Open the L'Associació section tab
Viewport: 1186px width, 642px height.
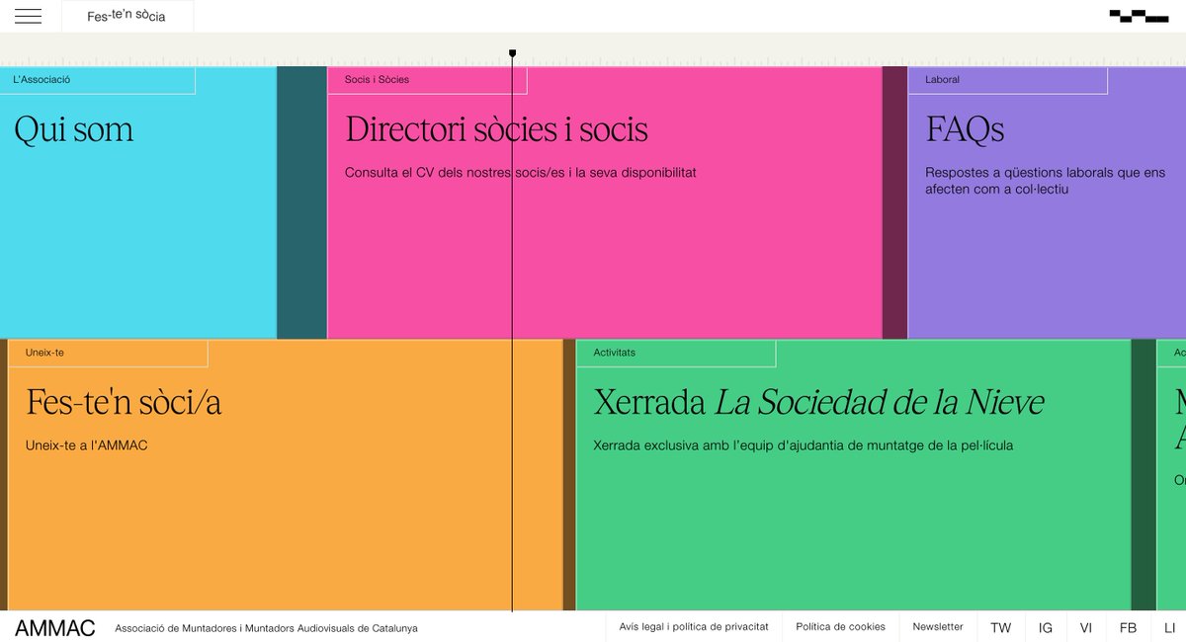98,80
